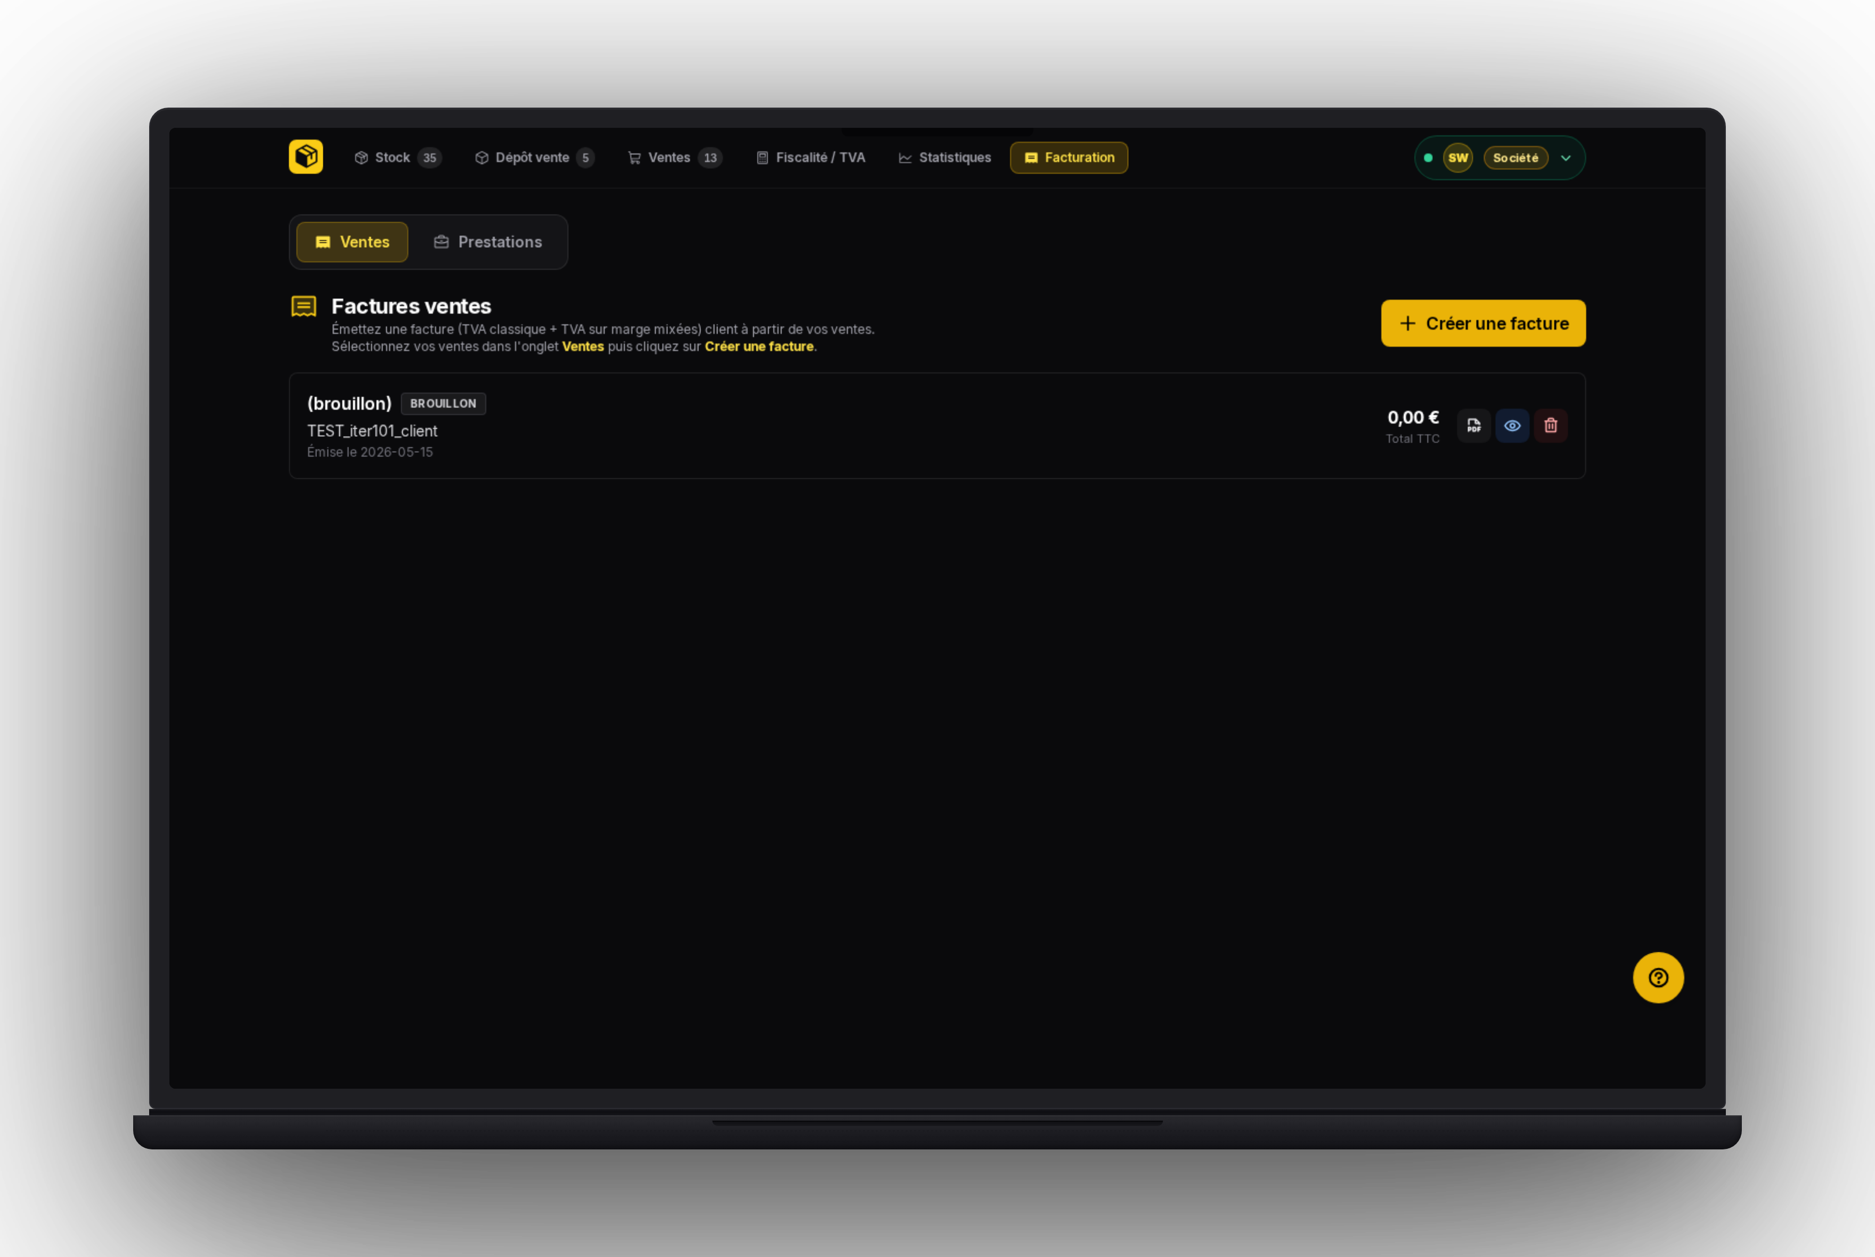Download the brouillon invoice as PDF

(1473, 426)
